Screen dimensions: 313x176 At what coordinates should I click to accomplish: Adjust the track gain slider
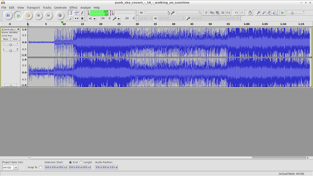click(11, 45)
